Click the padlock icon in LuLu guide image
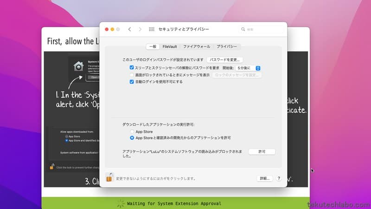The width and height of the screenshot is (371, 209). pyautogui.click(x=52, y=167)
